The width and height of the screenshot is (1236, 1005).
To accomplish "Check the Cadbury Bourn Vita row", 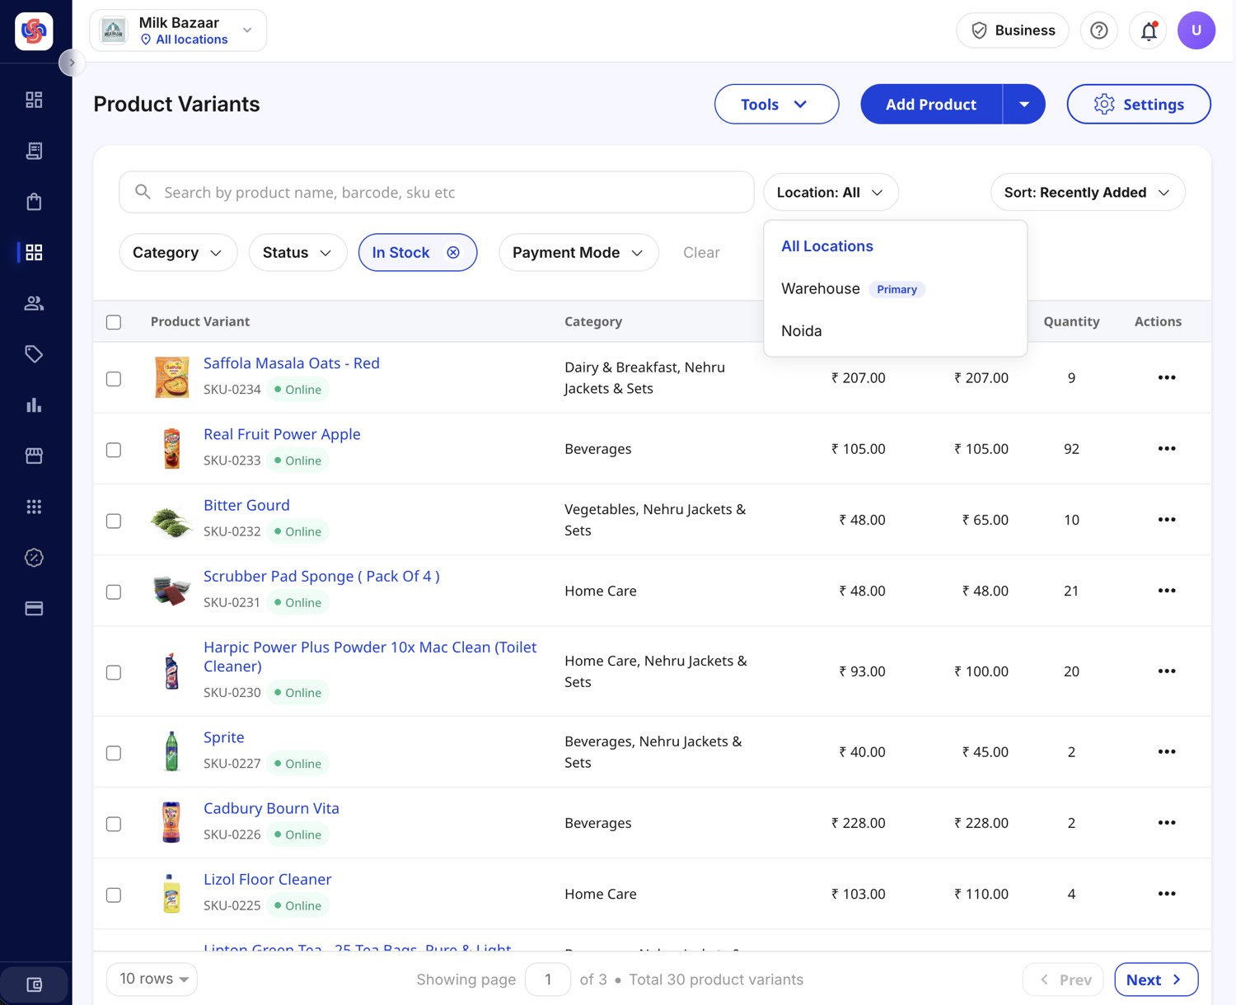I will click(x=114, y=824).
